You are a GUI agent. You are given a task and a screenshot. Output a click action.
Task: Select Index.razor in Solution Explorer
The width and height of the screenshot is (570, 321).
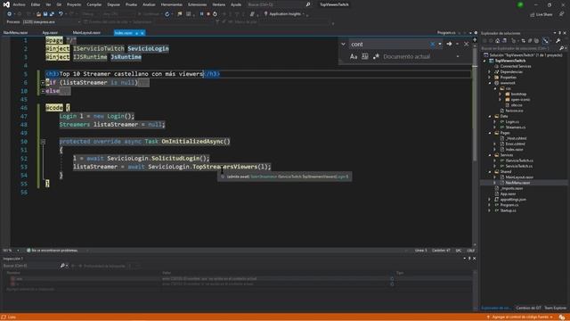514,149
